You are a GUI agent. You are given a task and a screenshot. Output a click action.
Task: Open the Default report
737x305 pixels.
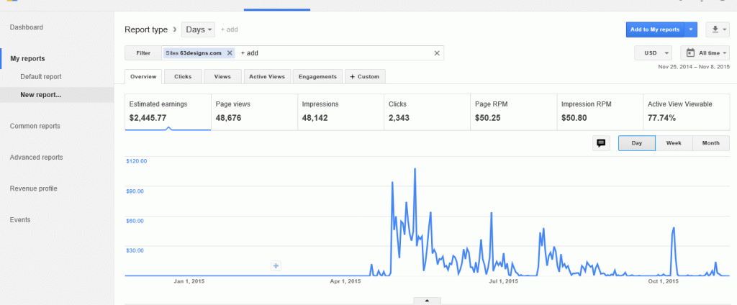tap(41, 76)
